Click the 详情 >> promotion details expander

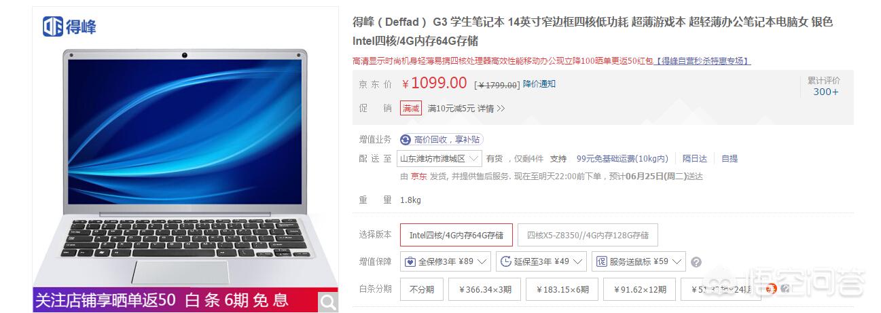click(x=491, y=108)
